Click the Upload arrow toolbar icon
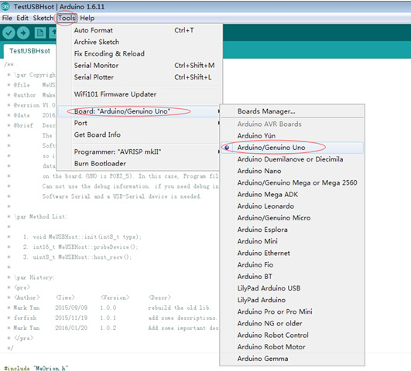The image size is (411, 371). [23, 33]
